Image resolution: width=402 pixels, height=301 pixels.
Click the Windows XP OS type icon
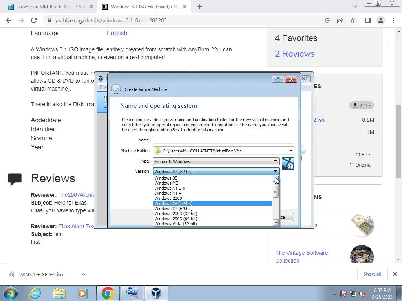(288, 163)
